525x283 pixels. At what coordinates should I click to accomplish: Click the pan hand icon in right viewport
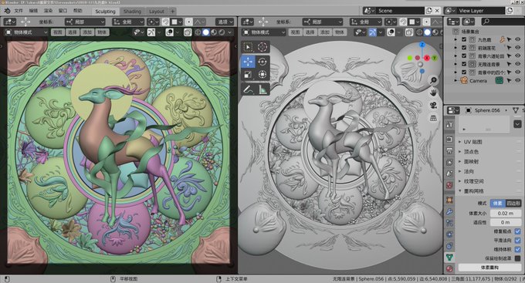pos(433,93)
